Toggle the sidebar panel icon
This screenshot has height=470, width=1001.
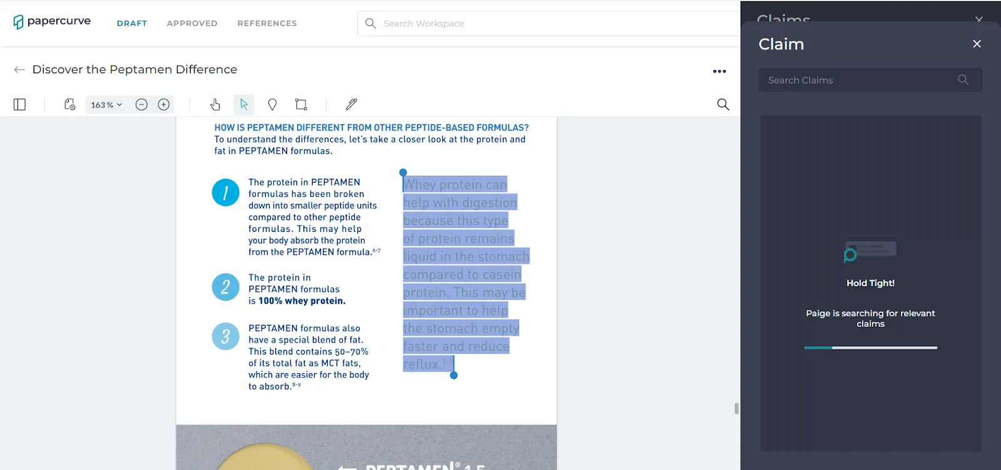[x=19, y=104]
